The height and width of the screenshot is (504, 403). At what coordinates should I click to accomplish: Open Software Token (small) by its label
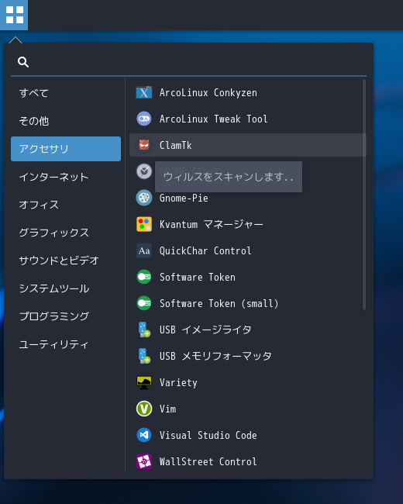click(x=219, y=304)
